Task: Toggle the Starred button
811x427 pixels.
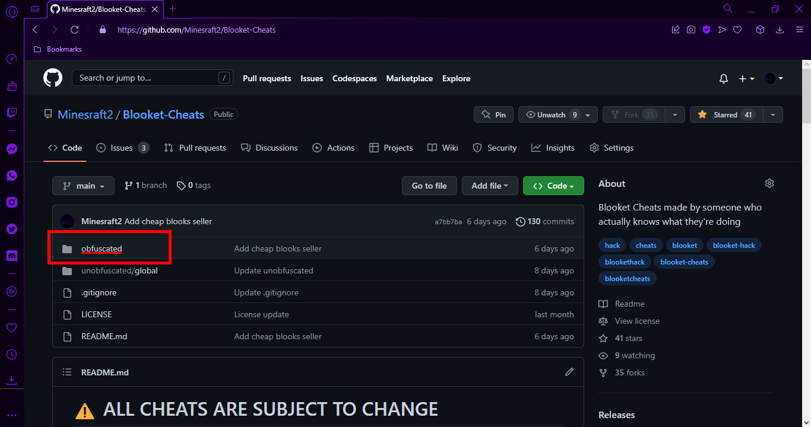Action: click(x=726, y=115)
